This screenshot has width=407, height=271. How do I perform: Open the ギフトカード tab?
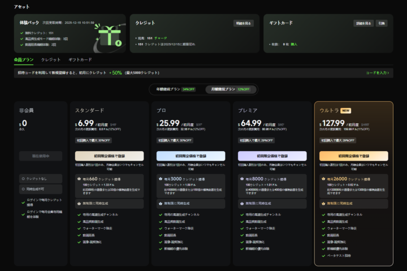pos(80,59)
